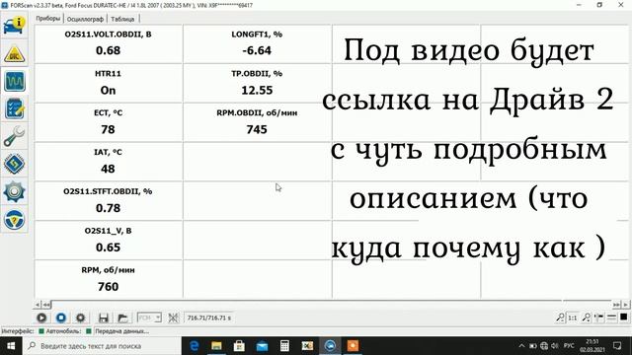Step timeline forward one frame arrow

(x=625, y=305)
